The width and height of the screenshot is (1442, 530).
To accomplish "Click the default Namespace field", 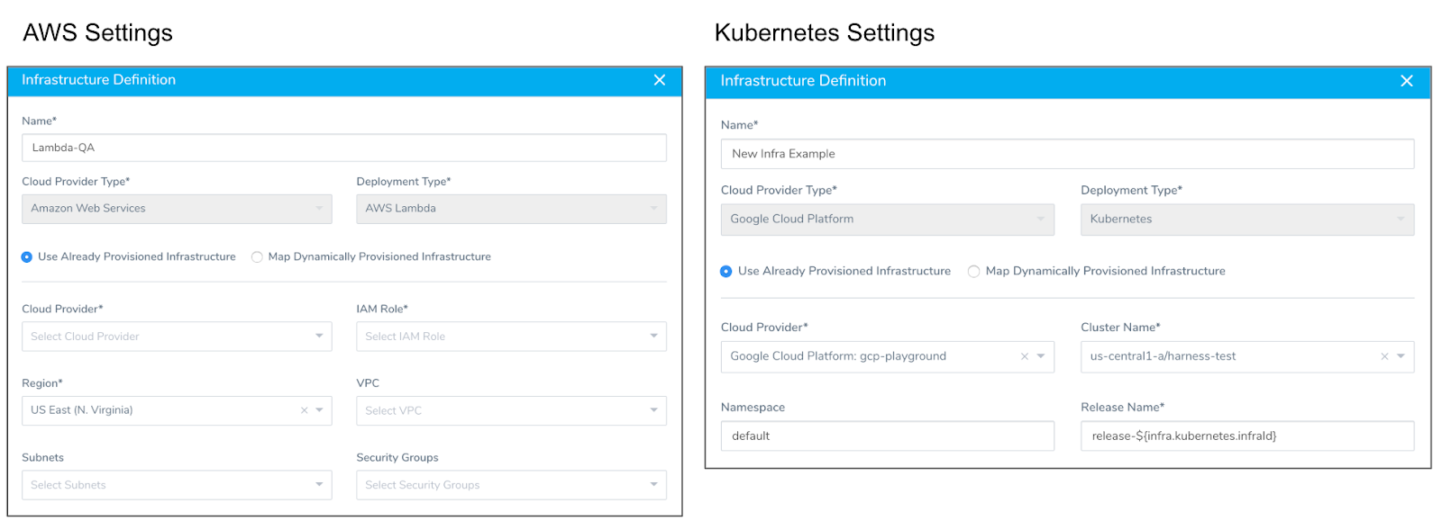I will coord(887,436).
